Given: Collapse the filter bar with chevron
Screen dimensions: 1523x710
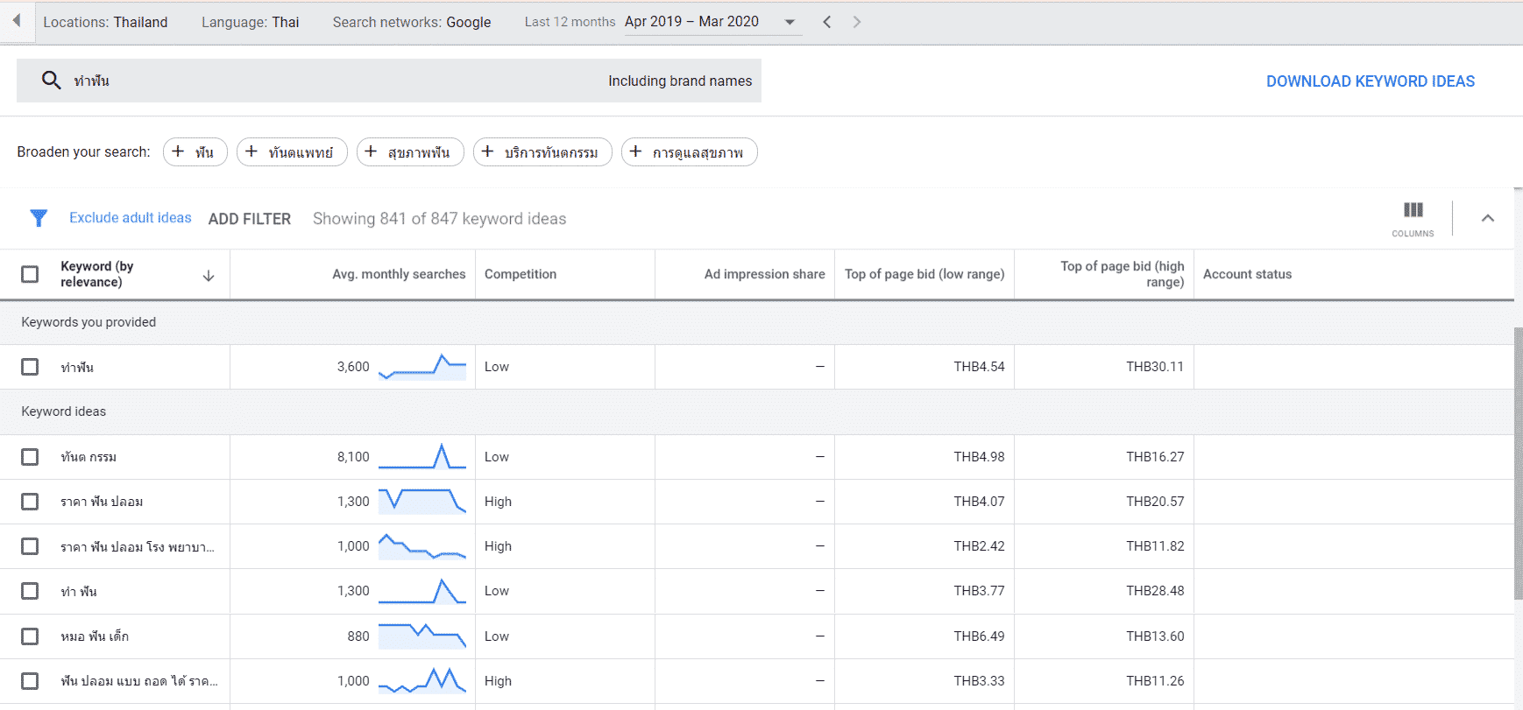Looking at the screenshot, I should (1488, 218).
